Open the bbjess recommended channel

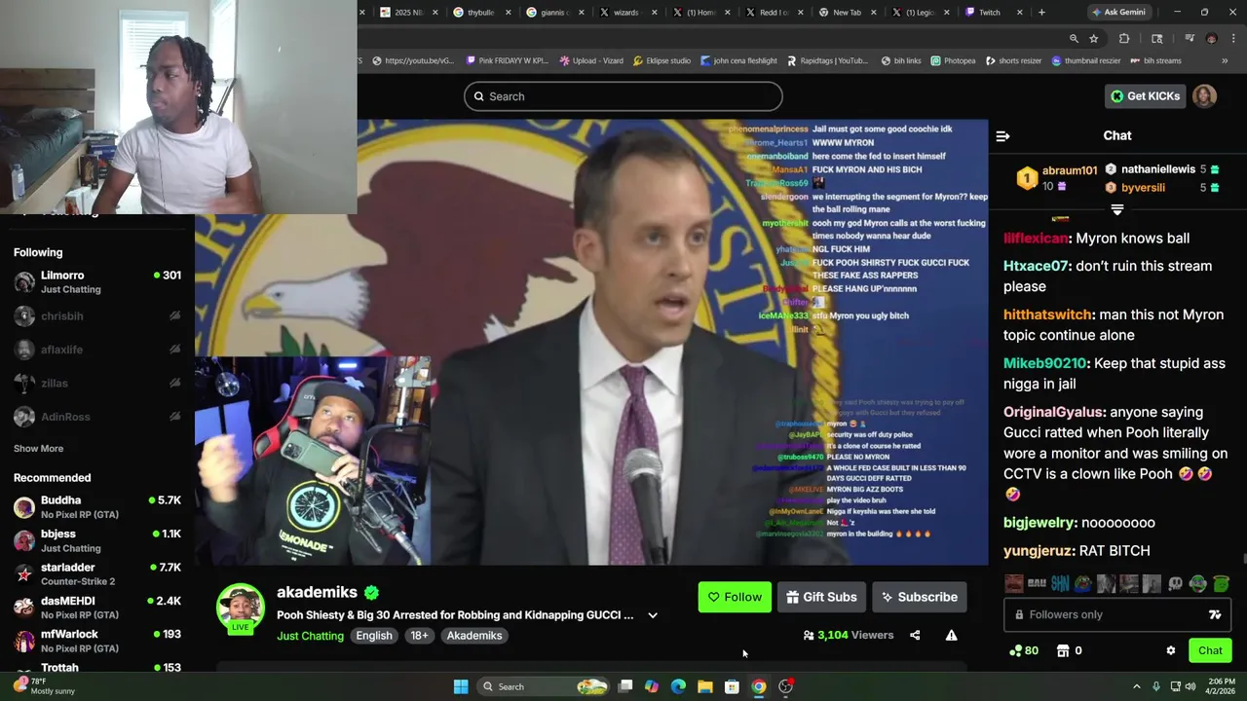pyautogui.click(x=97, y=540)
